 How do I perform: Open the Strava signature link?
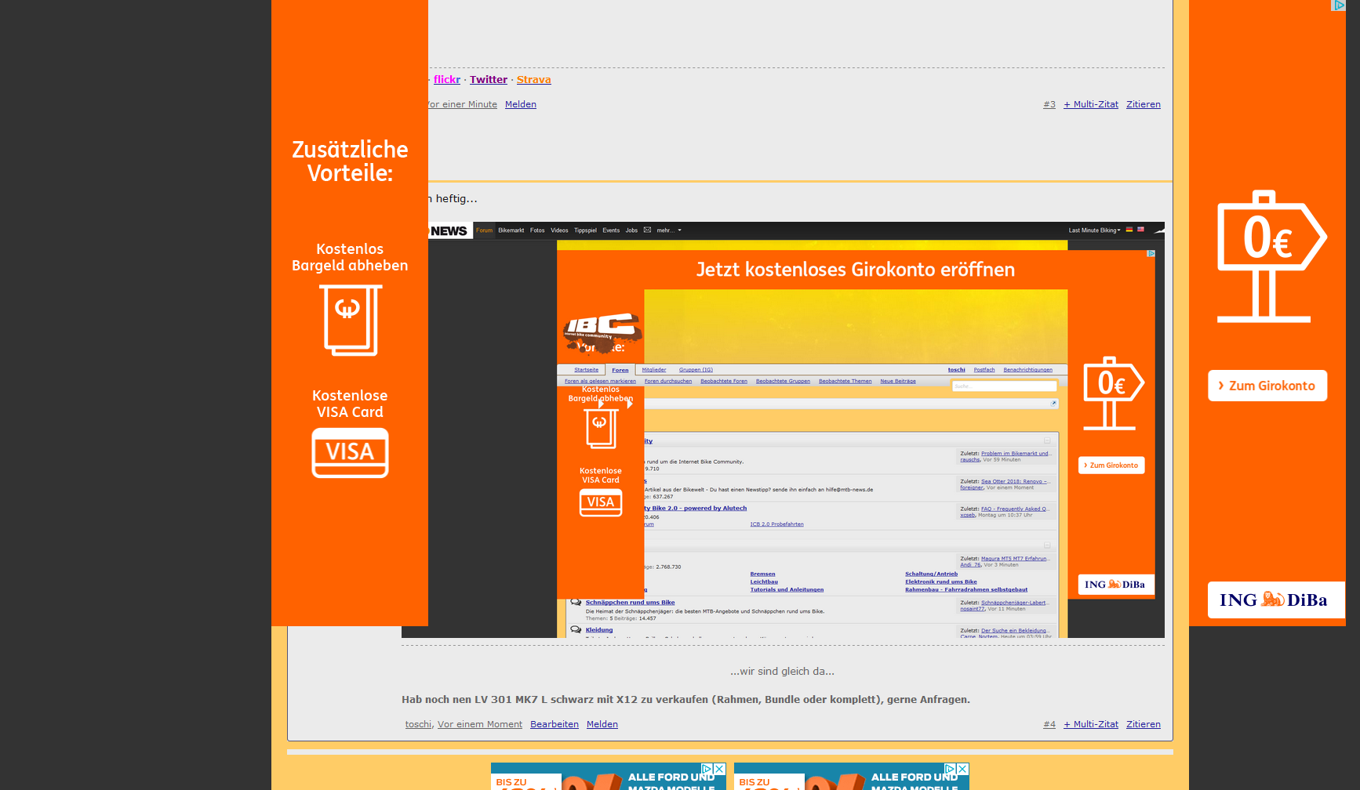(533, 79)
